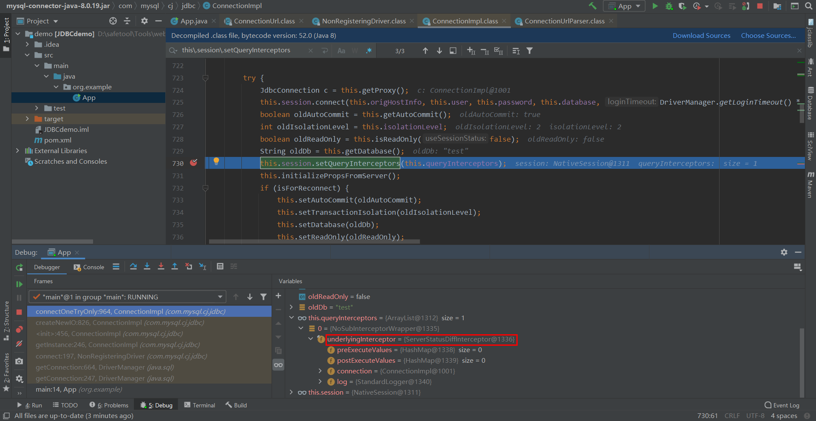Toggle Match Case in find bar
The image size is (816, 421).
point(341,51)
